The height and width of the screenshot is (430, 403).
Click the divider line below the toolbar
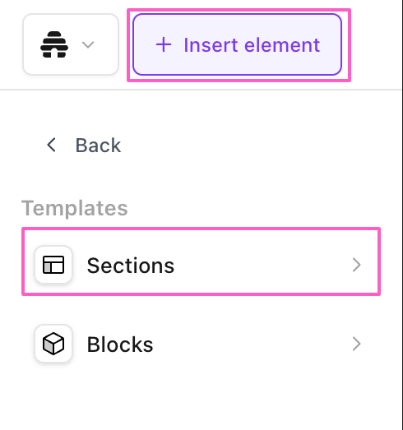201,90
